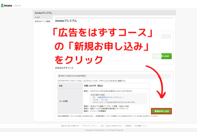Click the Ameba logo in the header

(x=7, y=6)
